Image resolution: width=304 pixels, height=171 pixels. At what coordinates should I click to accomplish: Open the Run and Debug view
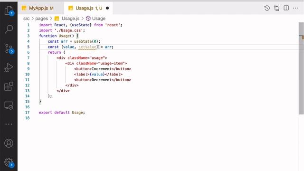click(9, 67)
